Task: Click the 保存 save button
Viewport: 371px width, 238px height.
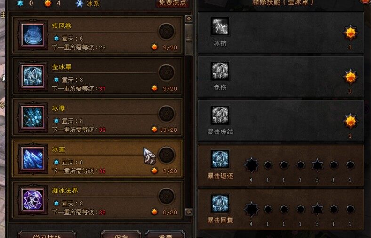Action: tap(121, 234)
